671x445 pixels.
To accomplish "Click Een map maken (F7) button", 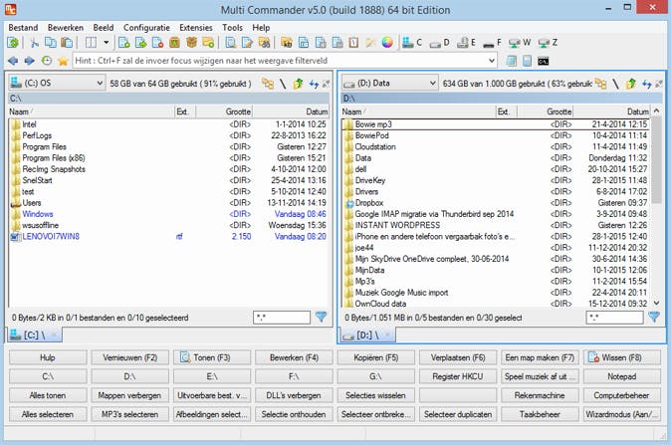I will coord(540,357).
